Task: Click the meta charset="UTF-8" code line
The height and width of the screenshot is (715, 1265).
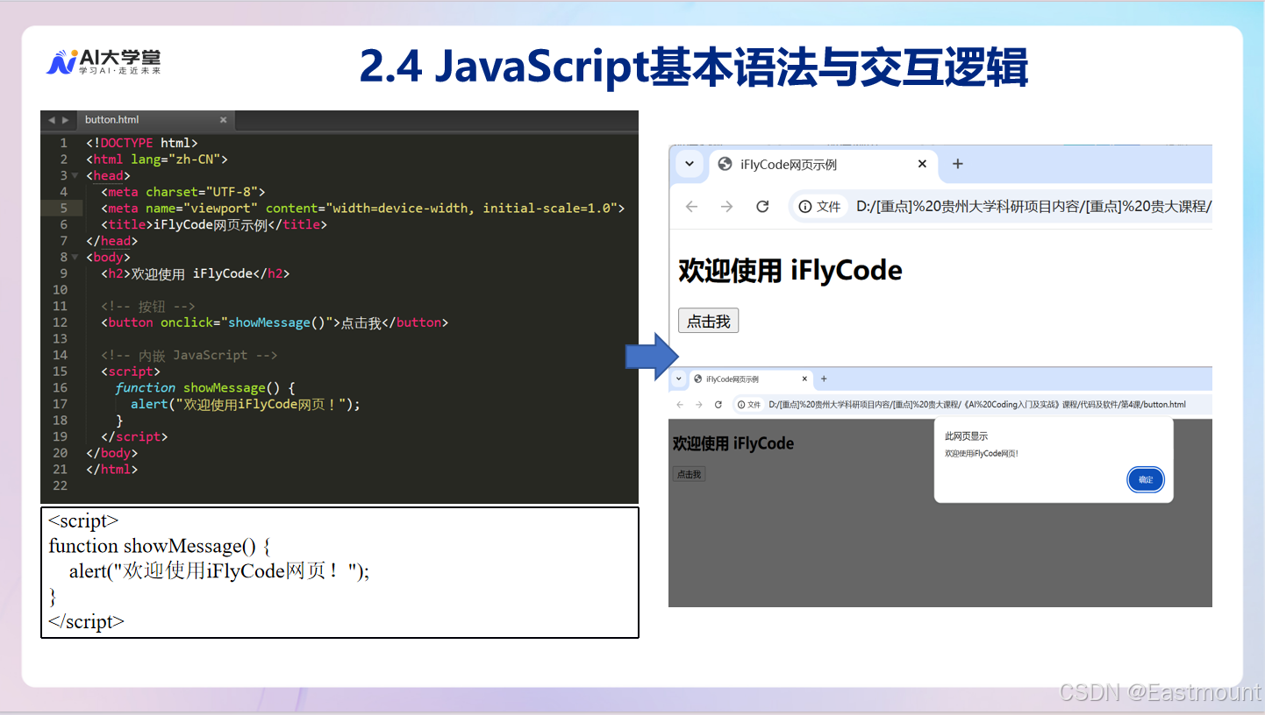Action: (183, 192)
